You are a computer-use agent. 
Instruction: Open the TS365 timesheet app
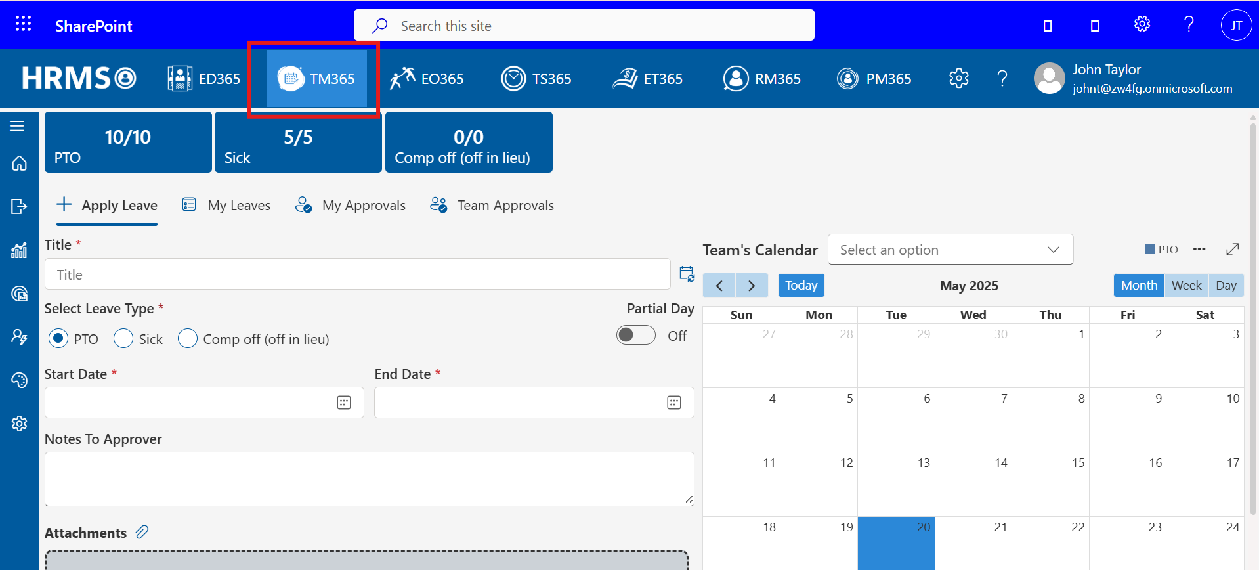coord(536,79)
